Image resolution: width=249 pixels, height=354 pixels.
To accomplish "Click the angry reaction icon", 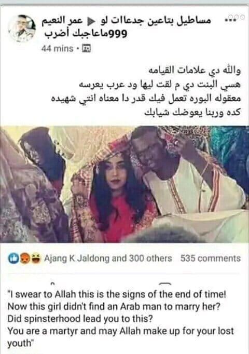I will (x=24, y=258).
